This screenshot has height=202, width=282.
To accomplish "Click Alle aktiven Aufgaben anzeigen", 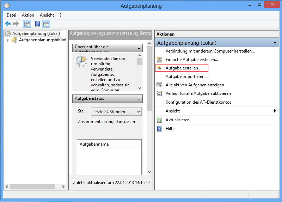I will pyautogui.click(x=195, y=85).
